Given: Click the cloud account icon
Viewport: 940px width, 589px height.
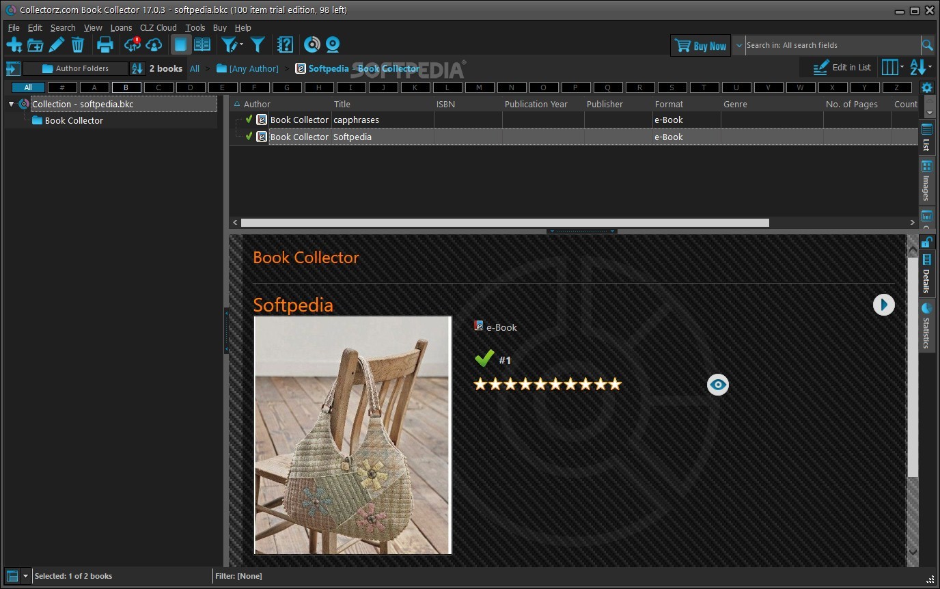Looking at the screenshot, I should [154, 45].
